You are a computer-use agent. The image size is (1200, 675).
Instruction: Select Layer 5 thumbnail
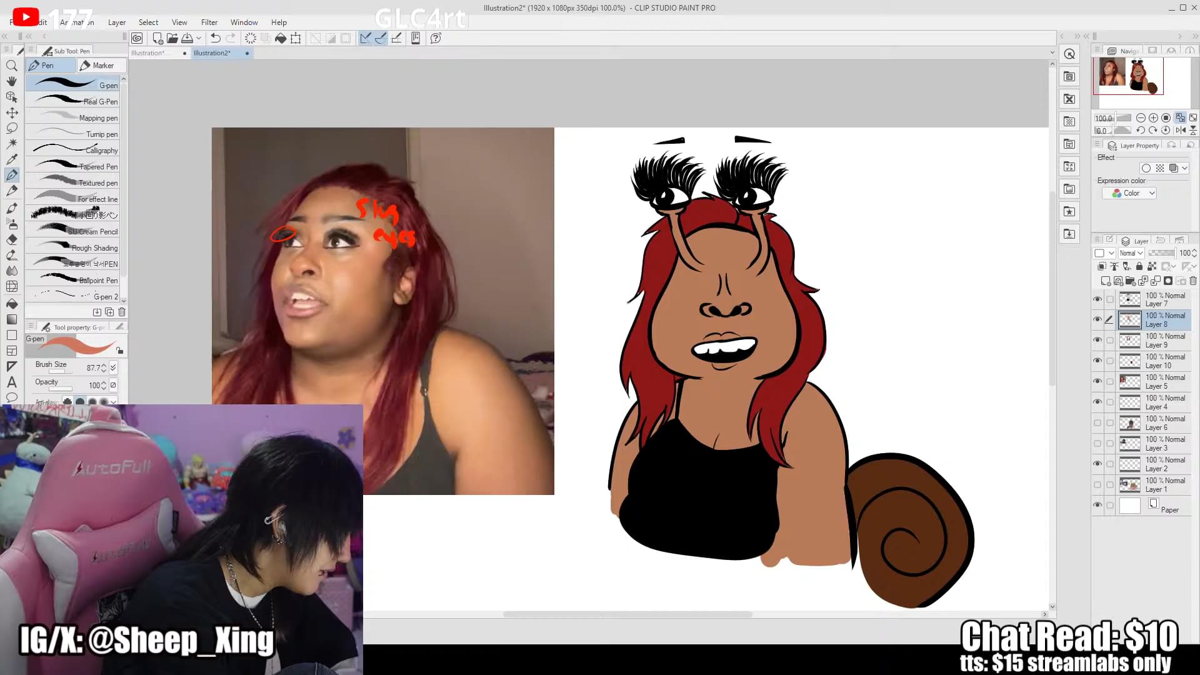click(1129, 382)
